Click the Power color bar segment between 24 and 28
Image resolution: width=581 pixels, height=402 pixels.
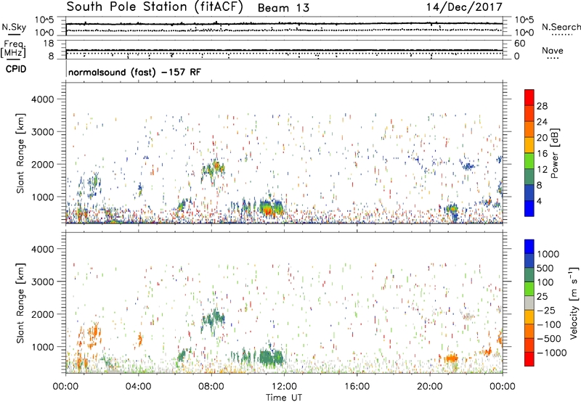pos(529,113)
